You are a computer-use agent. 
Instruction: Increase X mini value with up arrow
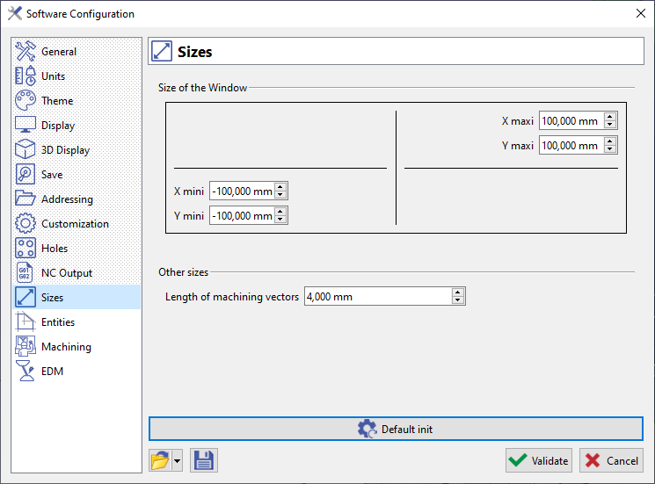click(280, 187)
